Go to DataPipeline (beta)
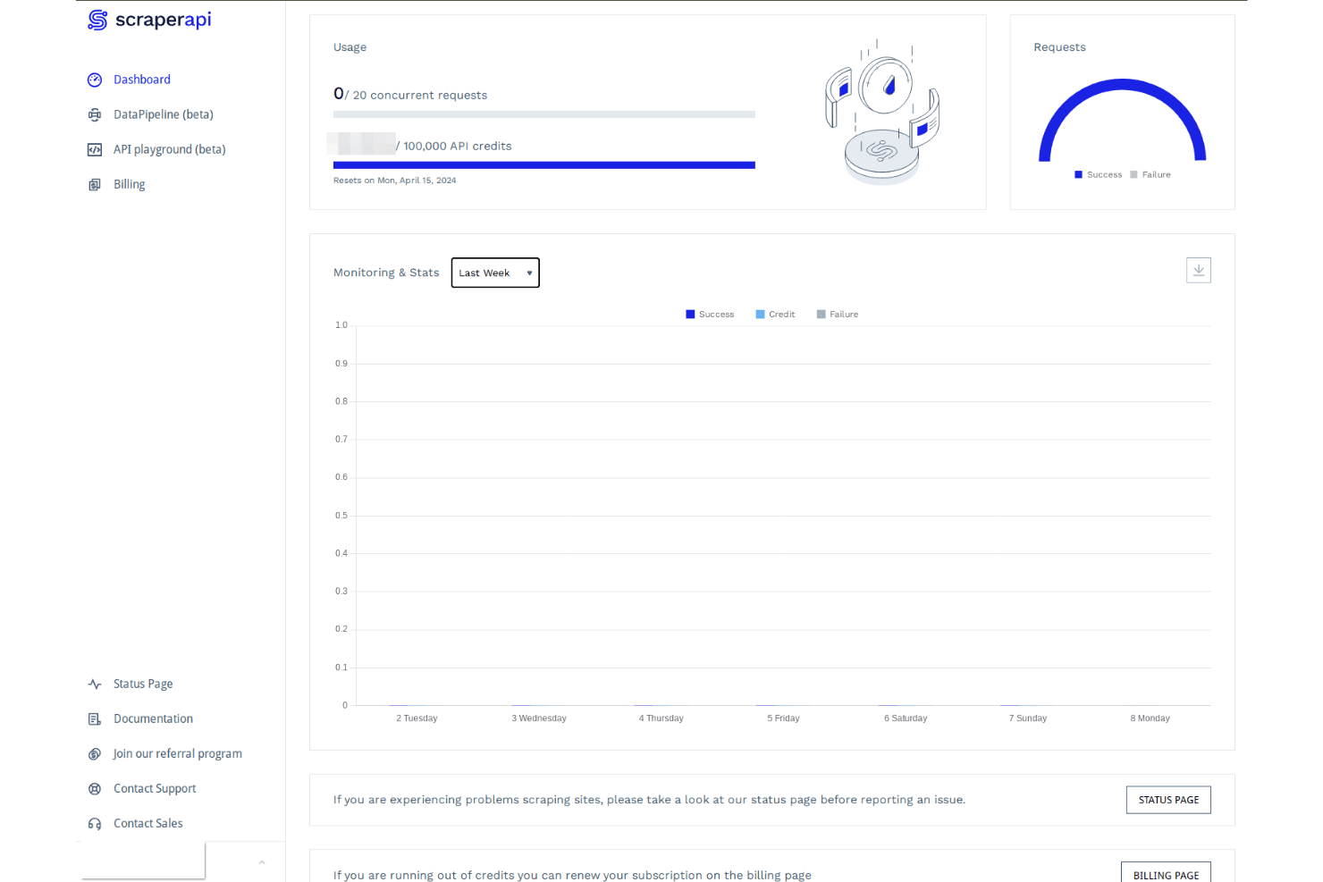 point(164,114)
